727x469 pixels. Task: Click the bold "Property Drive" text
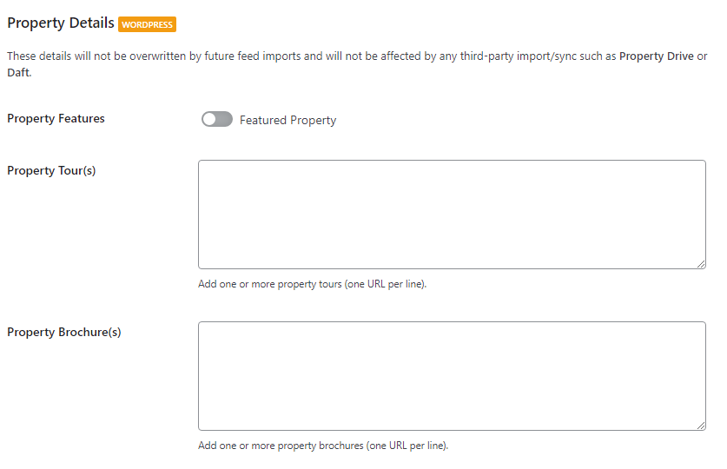(656, 56)
